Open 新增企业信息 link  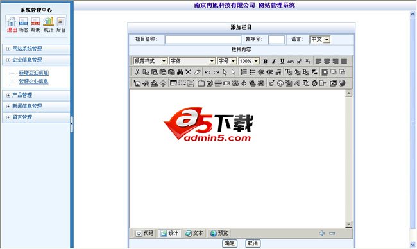coord(33,73)
